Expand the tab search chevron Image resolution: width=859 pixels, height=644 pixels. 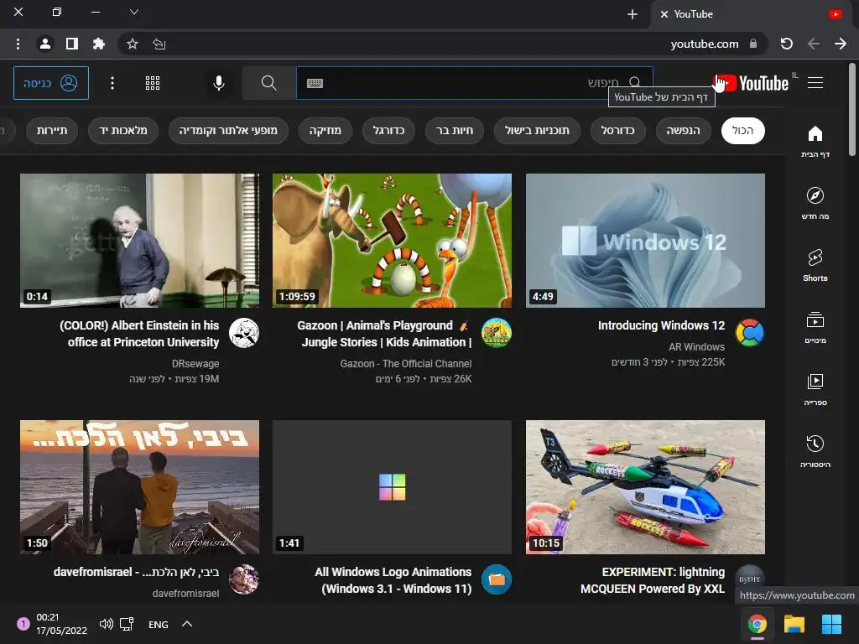coord(134,12)
